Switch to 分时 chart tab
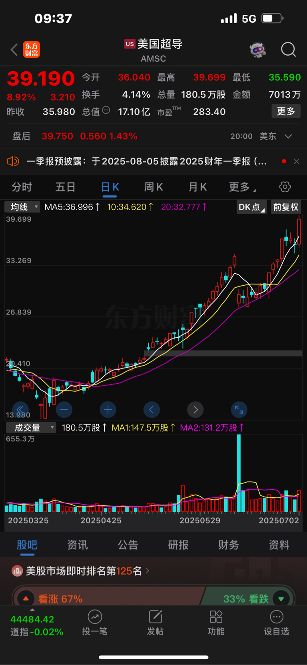This screenshot has height=665, width=307. coord(22,187)
